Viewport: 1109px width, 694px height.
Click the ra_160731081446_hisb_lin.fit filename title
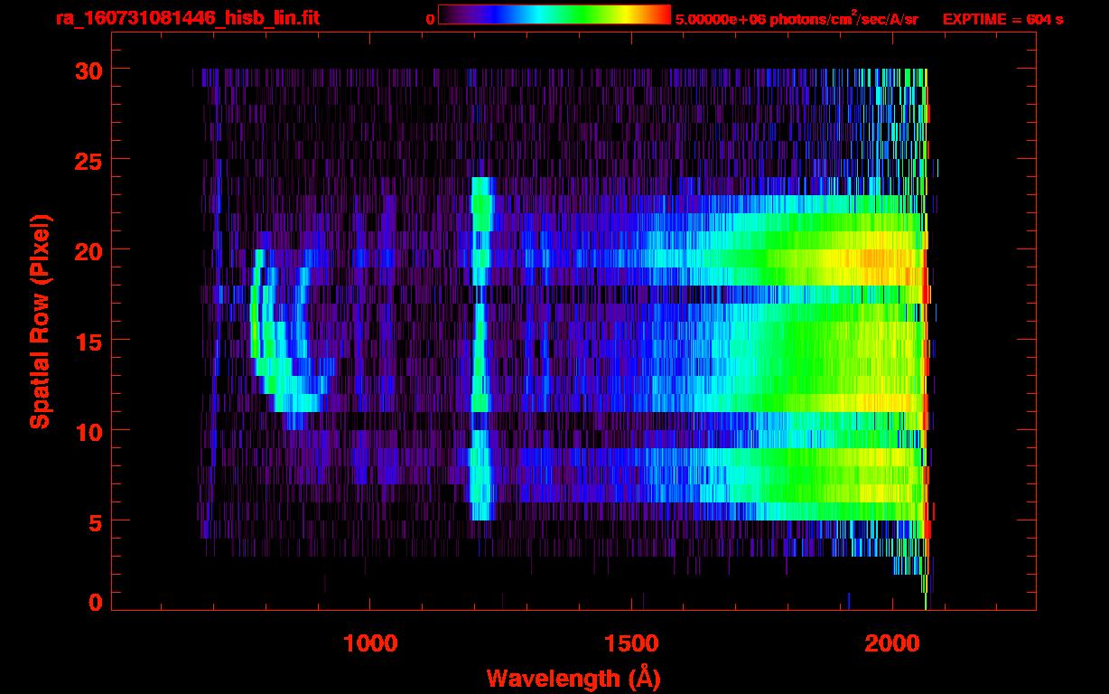[187, 18]
